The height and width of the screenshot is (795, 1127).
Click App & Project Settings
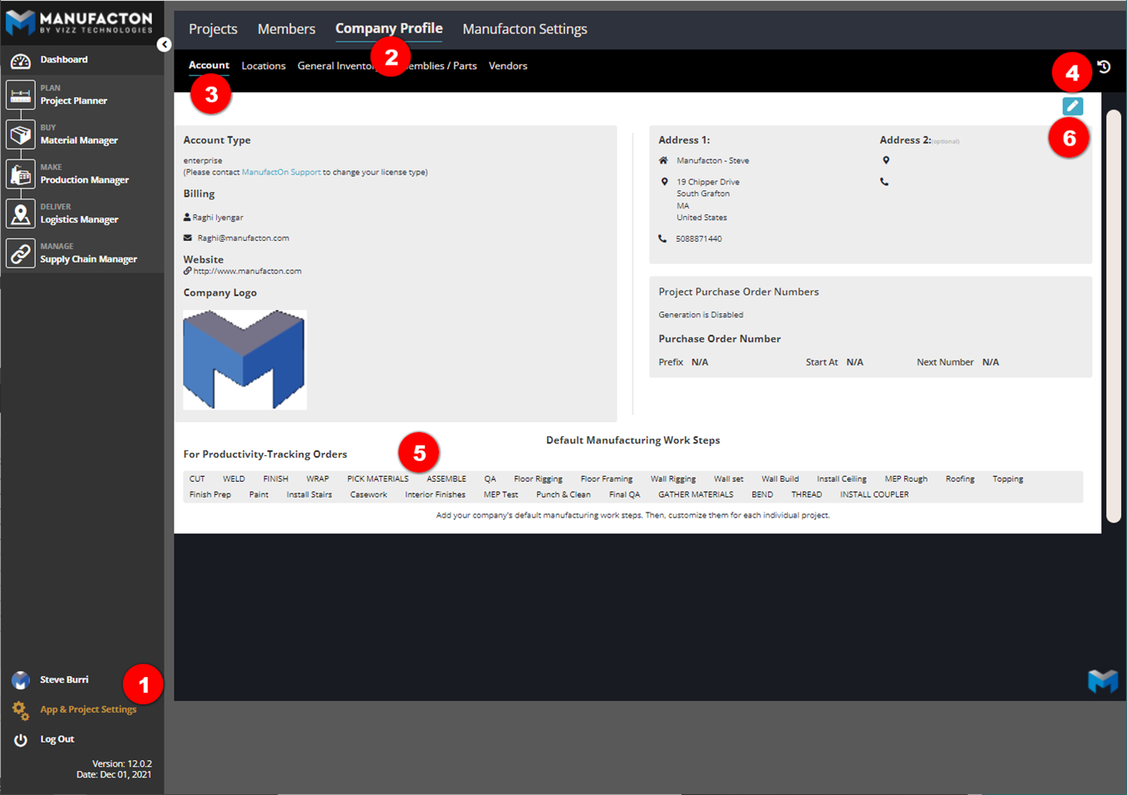[x=88, y=709]
